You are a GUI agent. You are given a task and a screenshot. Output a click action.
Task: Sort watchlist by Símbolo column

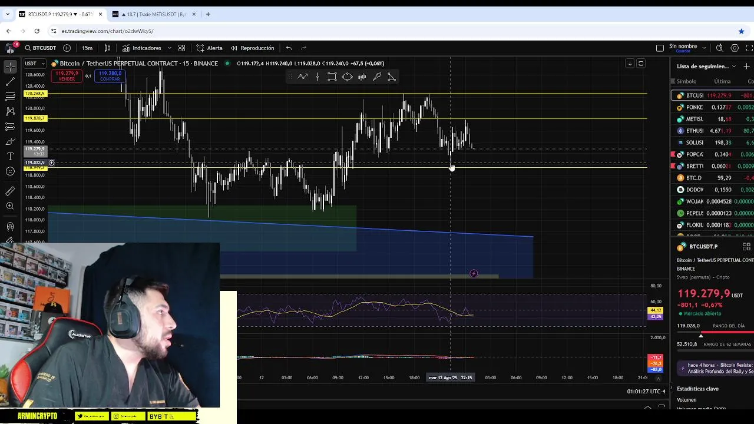click(x=686, y=81)
